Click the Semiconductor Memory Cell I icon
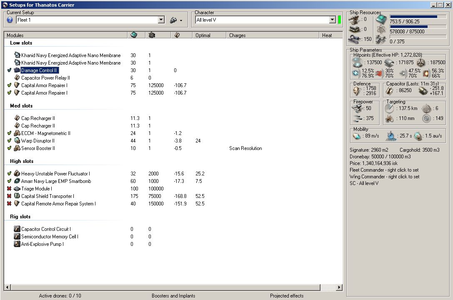This screenshot has height=300, width=453. click(x=17, y=237)
